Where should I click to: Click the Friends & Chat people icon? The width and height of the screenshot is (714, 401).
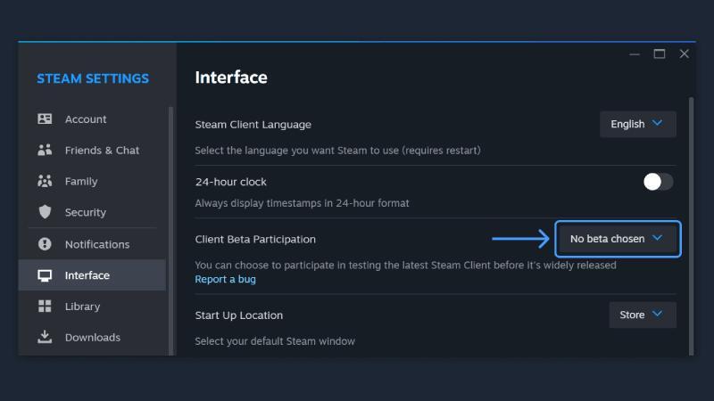(x=45, y=150)
